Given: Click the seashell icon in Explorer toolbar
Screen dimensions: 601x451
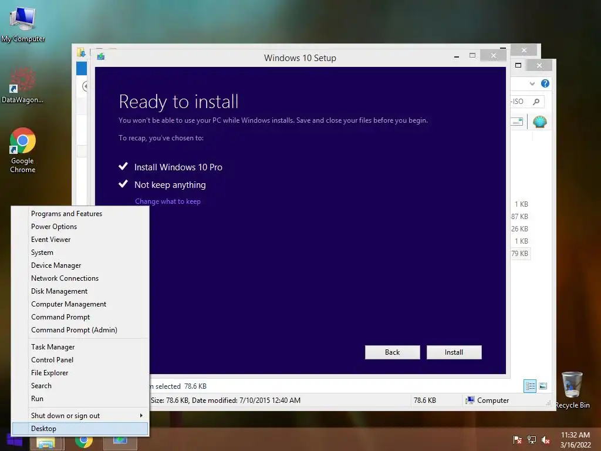Looking at the screenshot, I should (x=540, y=122).
